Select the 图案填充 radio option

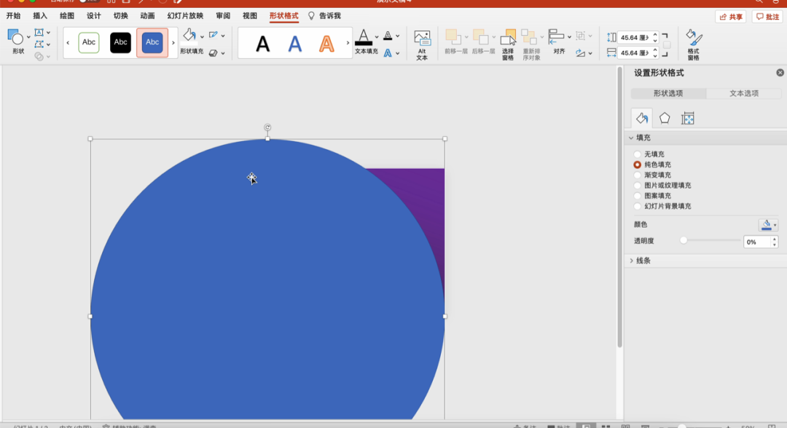point(638,196)
